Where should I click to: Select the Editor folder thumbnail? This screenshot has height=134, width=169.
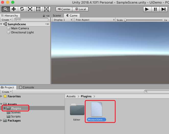(77, 109)
